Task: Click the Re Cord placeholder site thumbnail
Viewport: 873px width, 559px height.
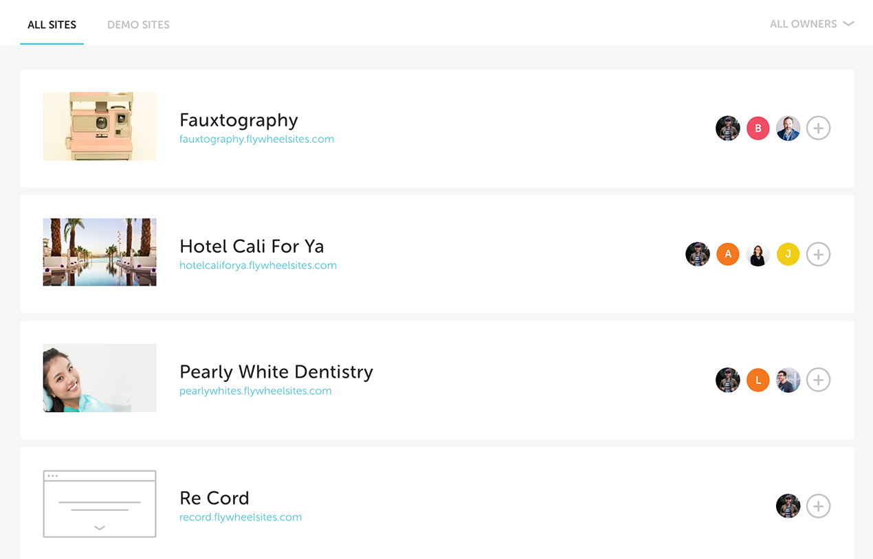Action: (100, 504)
